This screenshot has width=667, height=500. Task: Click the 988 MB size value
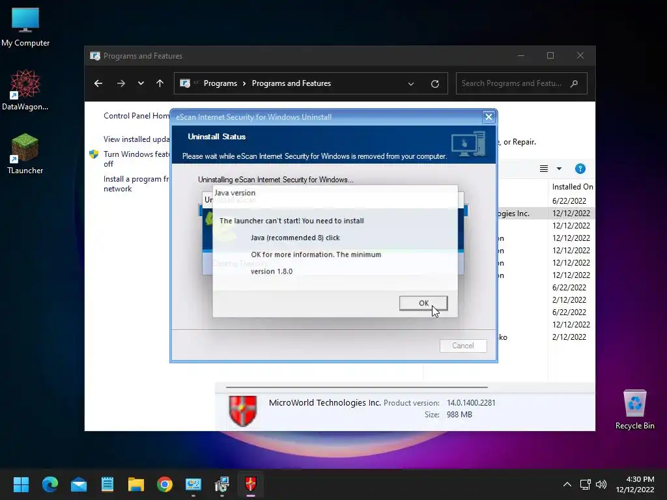(x=459, y=415)
